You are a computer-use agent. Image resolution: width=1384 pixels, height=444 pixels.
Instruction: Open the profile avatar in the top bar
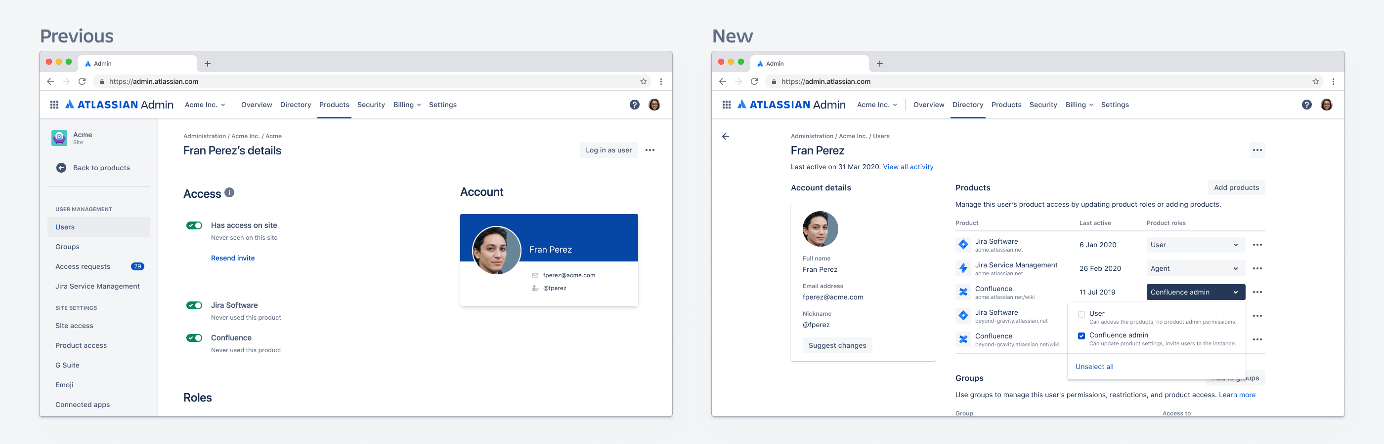pos(654,105)
